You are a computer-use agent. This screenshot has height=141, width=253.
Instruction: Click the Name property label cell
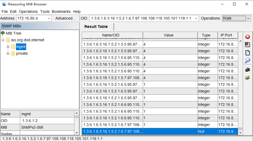pyautogui.click(x=10, y=114)
